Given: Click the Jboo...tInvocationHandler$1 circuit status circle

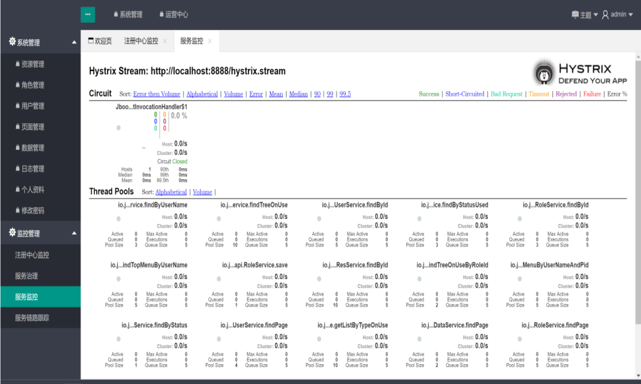Looking at the screenshot, I should click(119, 127).
